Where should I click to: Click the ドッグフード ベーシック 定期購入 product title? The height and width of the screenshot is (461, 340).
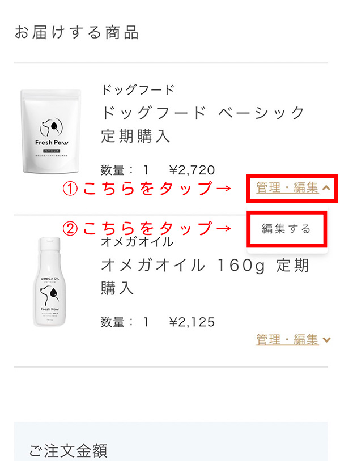(203, 124)
